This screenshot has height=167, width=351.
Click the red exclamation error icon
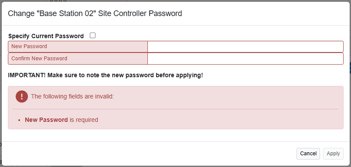click(22, 96)
